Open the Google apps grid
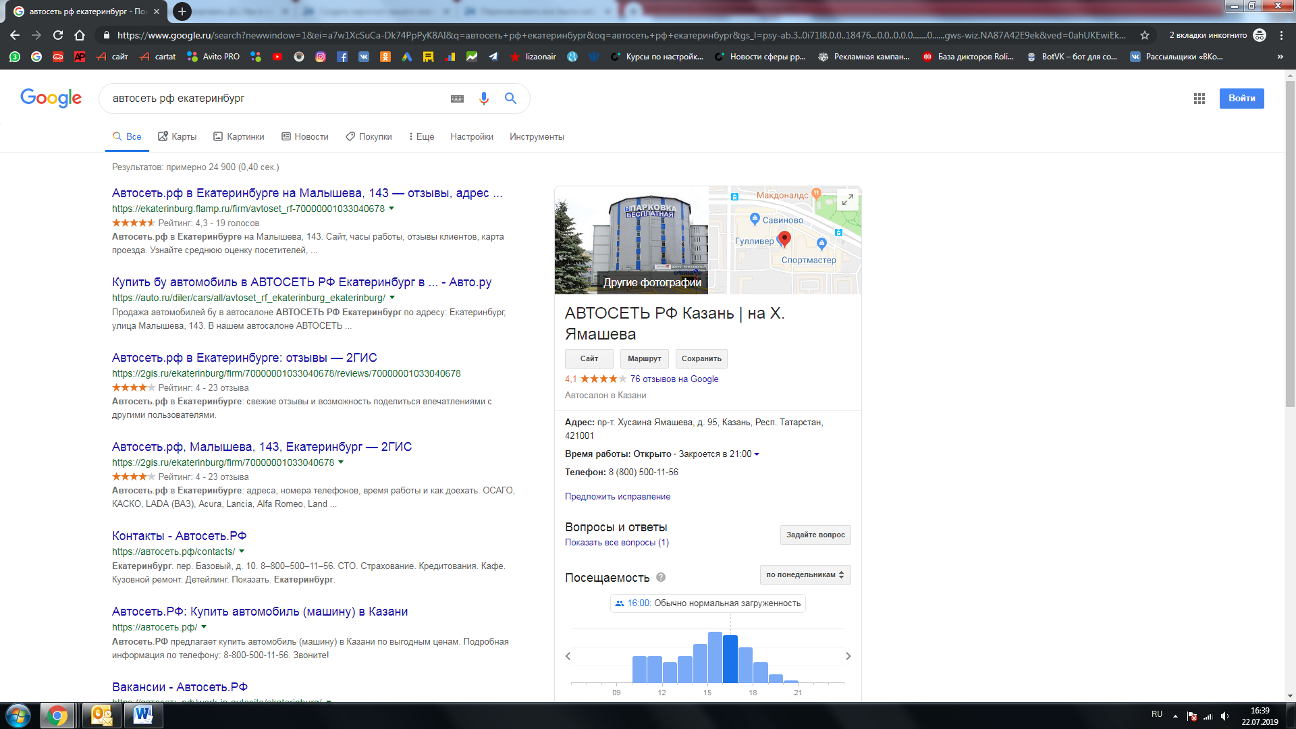This screenshot has height=729, width=1296. (1199, 99)
